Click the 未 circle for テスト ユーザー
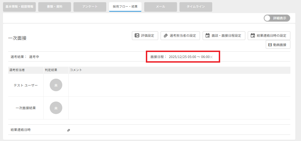Screen dimensions: 301x141 click(x=56, y=85)
